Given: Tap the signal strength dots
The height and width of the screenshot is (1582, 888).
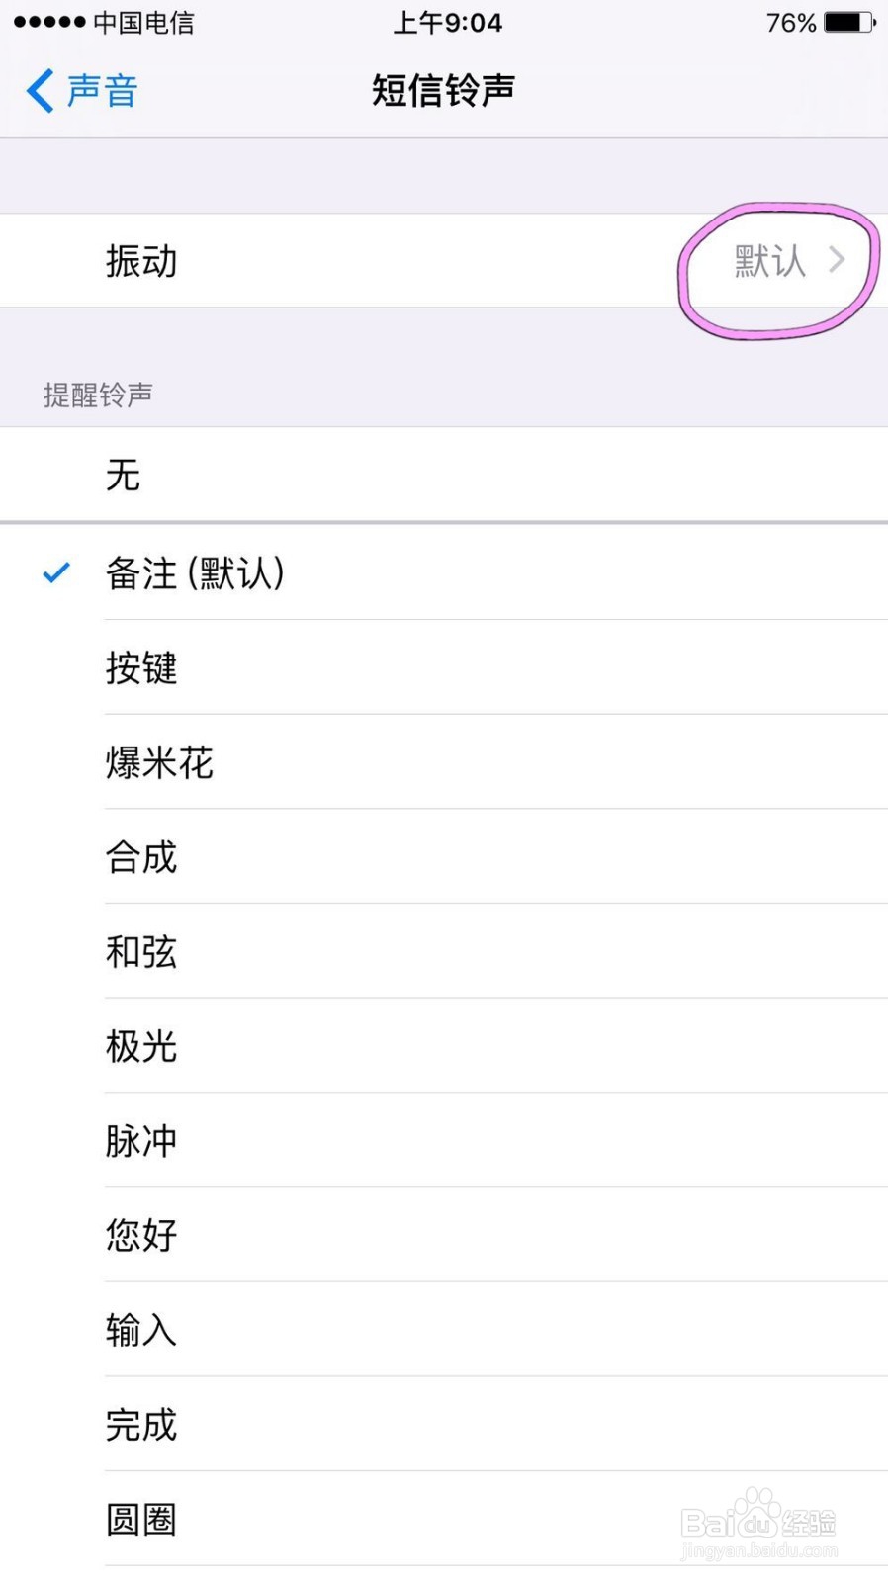Looking at the screenshot, I should pyautogui.click(x=49, y=22).
